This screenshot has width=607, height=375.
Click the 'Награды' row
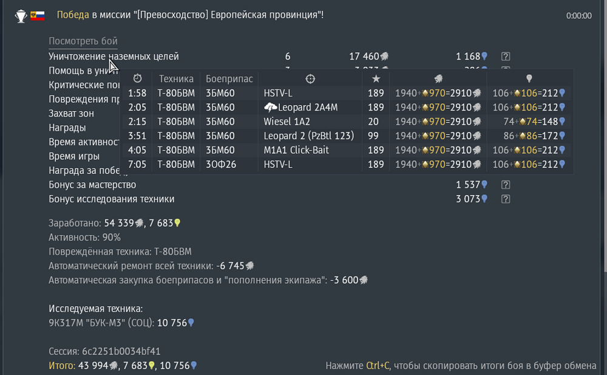(x=67, y=128)
